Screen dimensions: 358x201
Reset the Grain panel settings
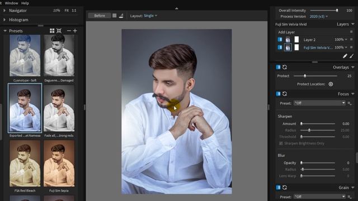285,188
